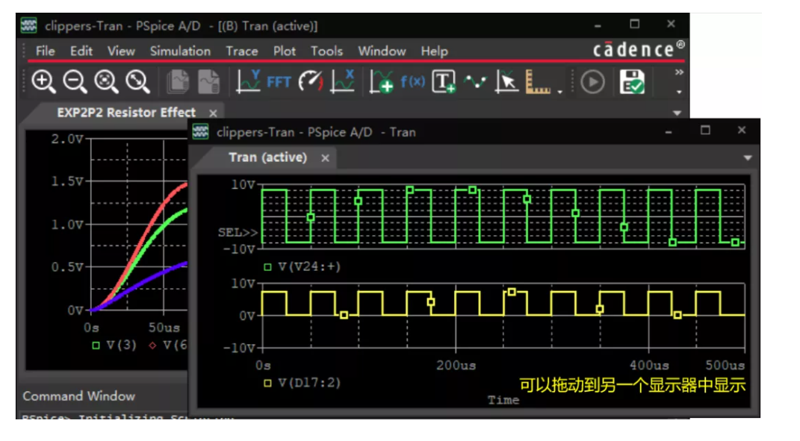Close the Tran (active) tab

pos(326,158)
